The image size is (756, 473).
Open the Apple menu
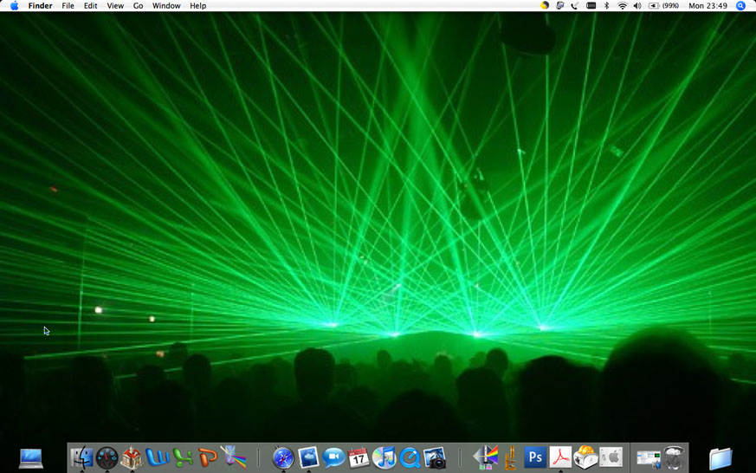[15, 6]
